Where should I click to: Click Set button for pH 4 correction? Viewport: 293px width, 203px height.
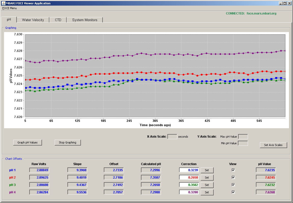[x=207, y=192]
